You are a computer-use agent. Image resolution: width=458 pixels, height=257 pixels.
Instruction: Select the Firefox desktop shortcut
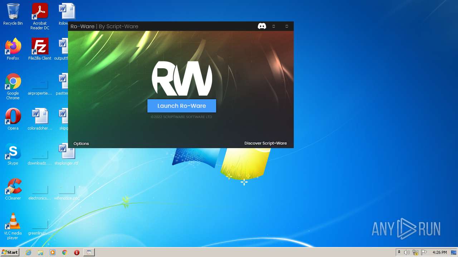tap(13, 49)
